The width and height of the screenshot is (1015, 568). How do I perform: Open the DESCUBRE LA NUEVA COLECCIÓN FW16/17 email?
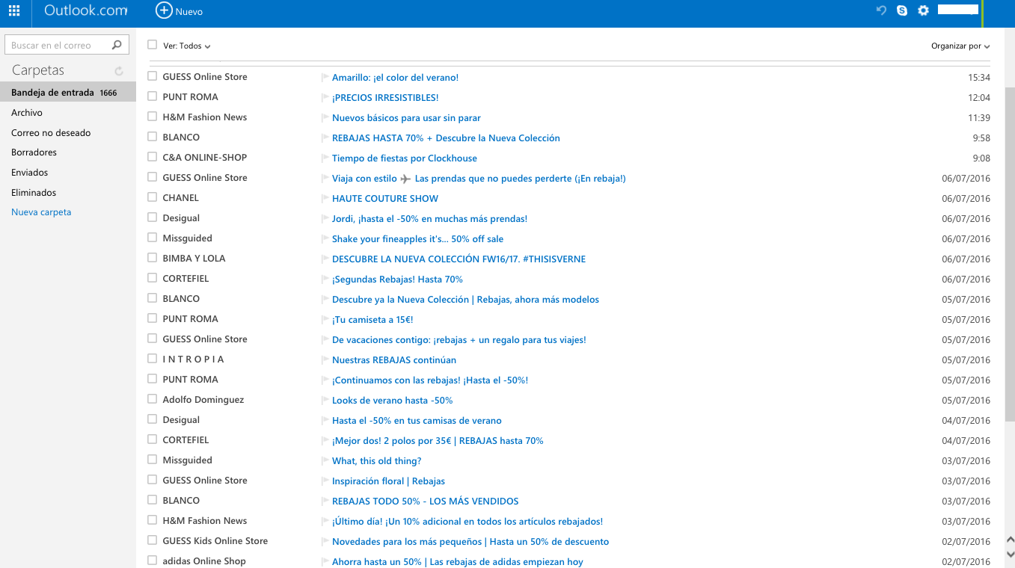(x=459, y=259)
